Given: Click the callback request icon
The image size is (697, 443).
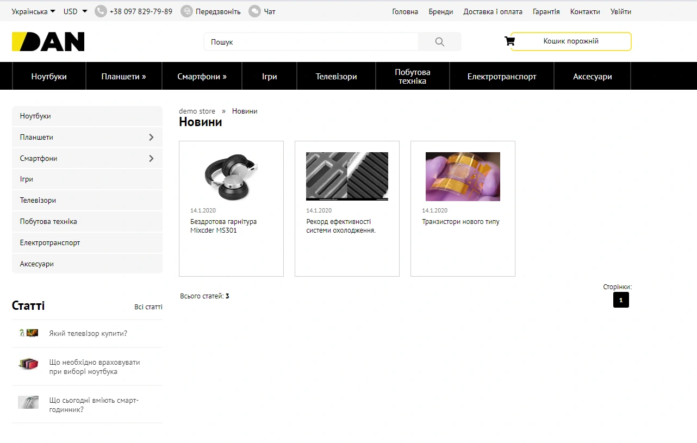Looking at the screenshot, I should [186, 11].
